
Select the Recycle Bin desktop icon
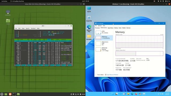tap(89, 19)
